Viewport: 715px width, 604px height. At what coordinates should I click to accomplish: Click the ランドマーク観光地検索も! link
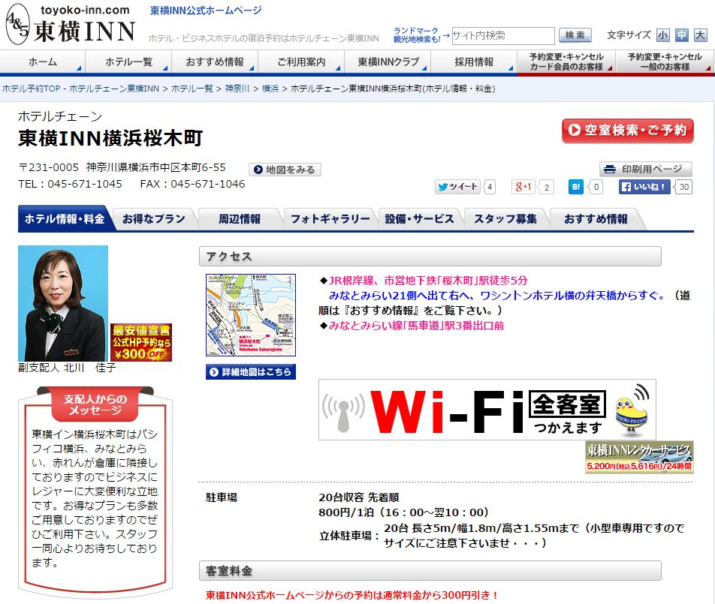pyautogui.click(x=416, y=35)
